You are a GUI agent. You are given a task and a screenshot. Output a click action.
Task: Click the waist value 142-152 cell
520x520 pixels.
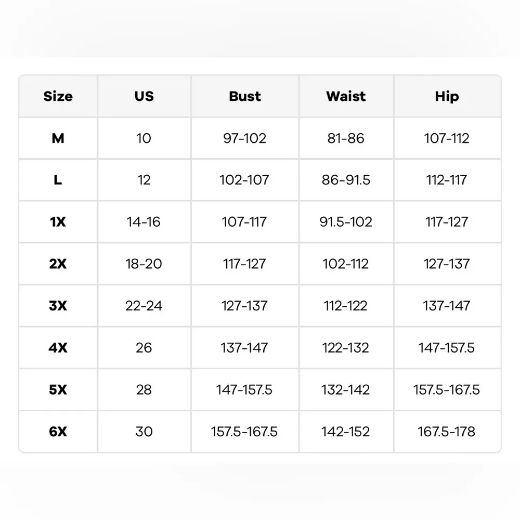346,432
